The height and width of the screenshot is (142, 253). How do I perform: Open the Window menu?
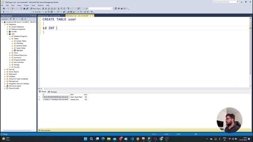click(40, 5)
